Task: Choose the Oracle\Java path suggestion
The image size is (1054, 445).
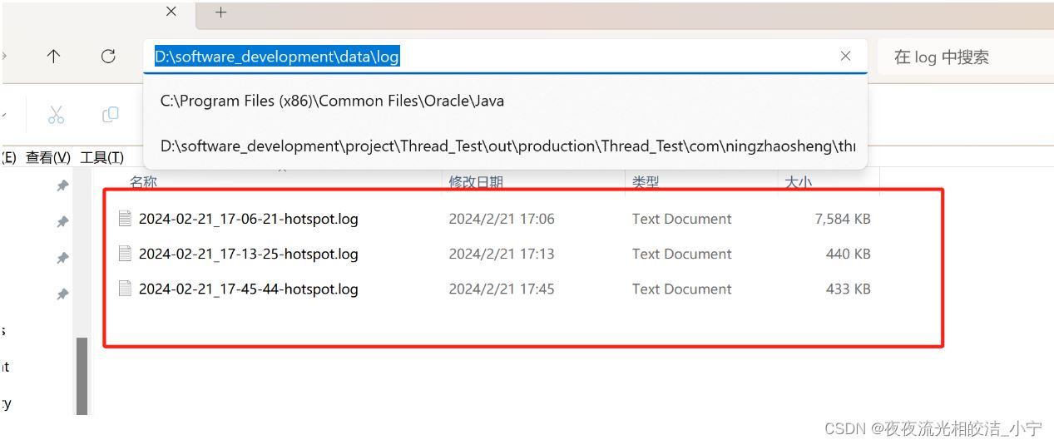Action: (x=333, y=101)
